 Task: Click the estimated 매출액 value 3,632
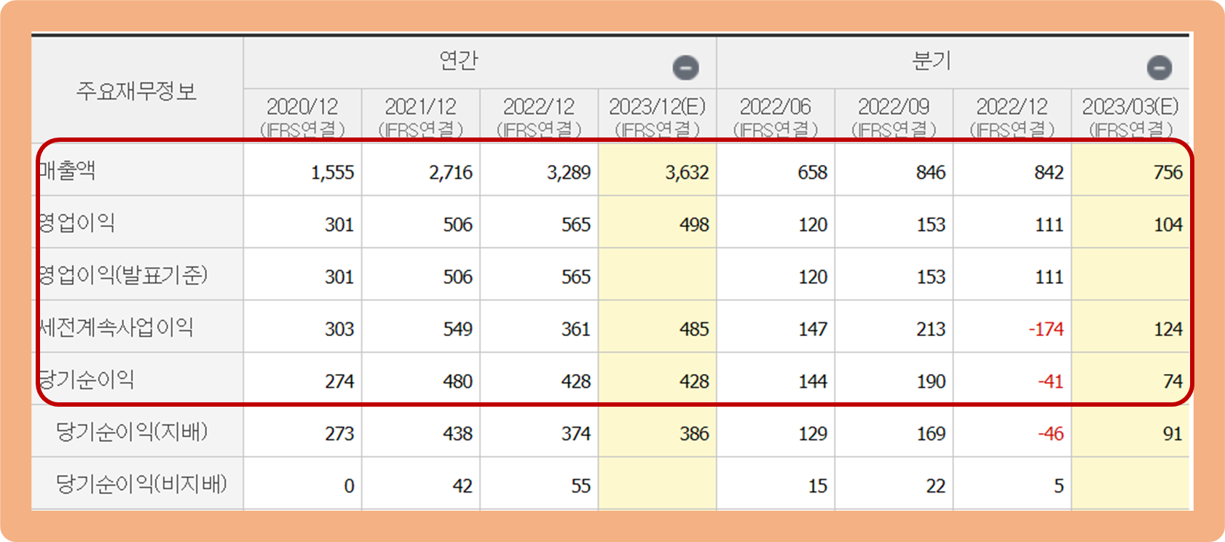[x=687, y=173]
